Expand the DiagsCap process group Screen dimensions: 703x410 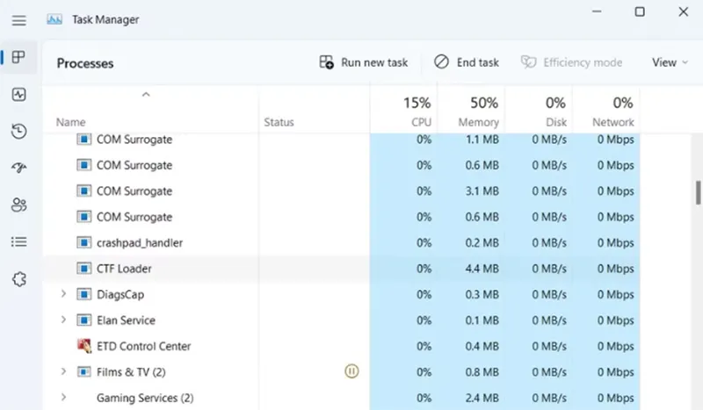click(x=63, y=294)
